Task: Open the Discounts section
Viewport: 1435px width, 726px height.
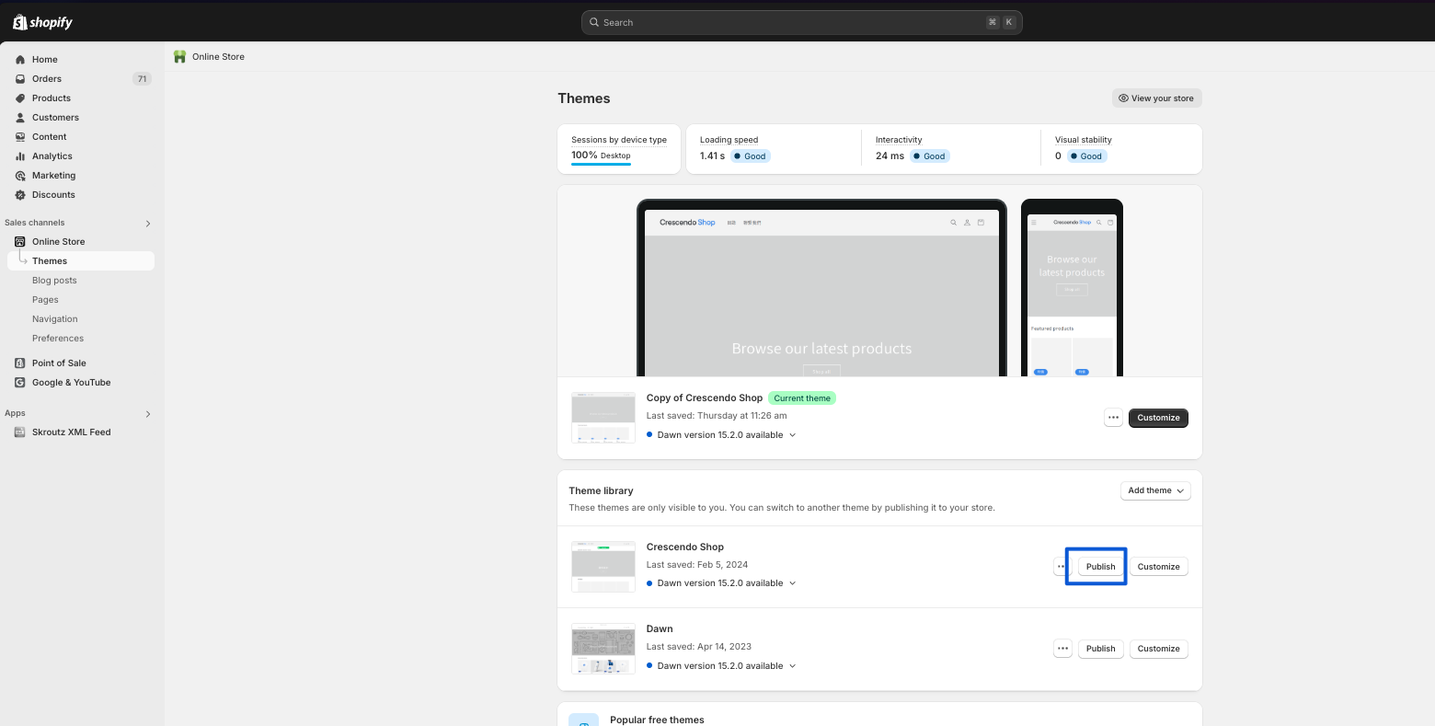Action: coord(53,195)
